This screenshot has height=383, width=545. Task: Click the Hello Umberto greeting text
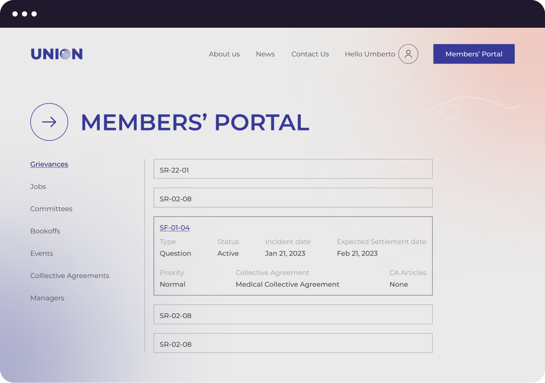pyautogui.click(x=370, y=54)
